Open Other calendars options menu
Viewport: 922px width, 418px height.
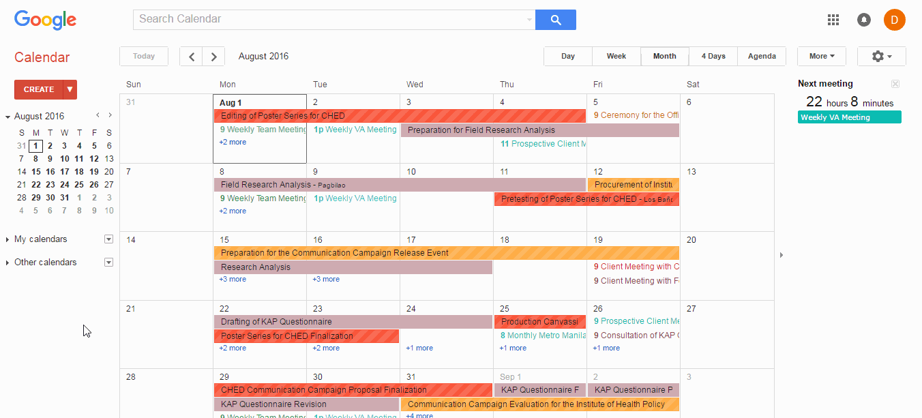(108, 263)
